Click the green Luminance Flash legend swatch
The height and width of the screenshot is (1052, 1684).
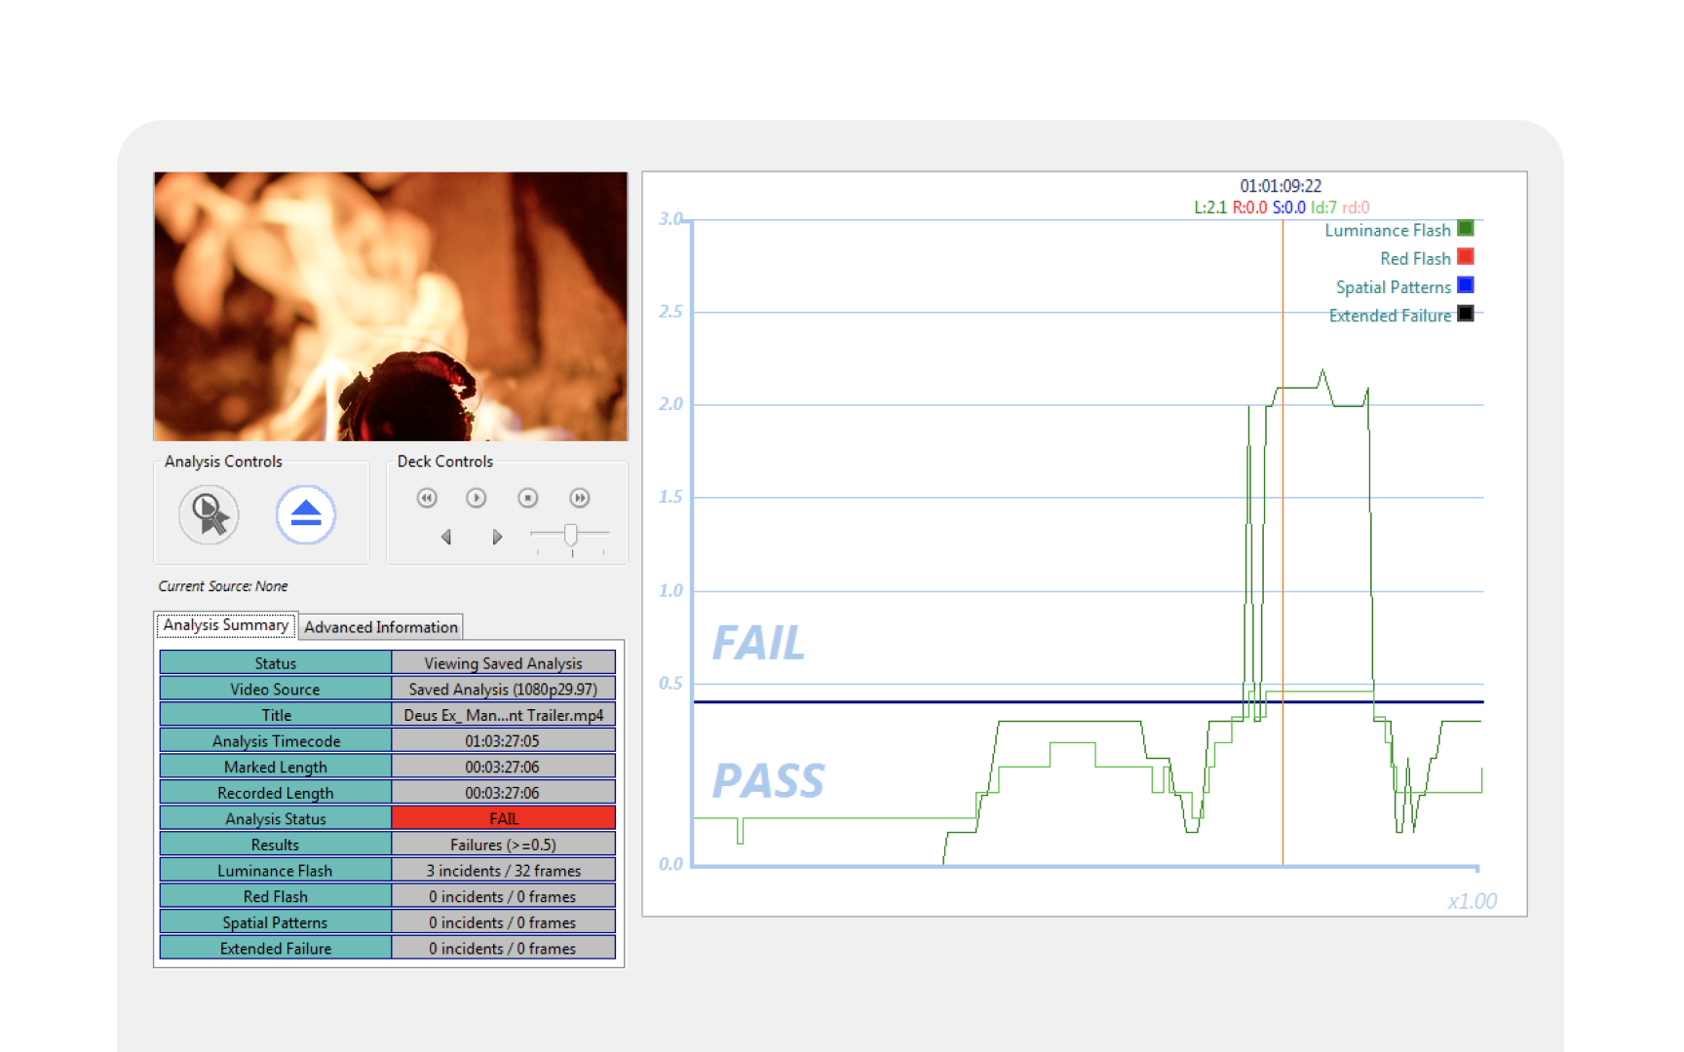pos(1465,229)
